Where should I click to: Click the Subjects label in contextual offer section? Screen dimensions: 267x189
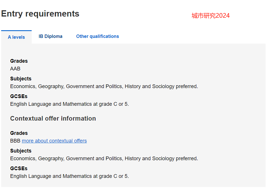coord(21,151)
